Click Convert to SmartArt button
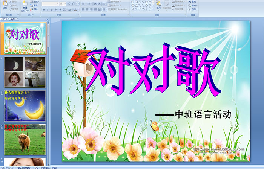Screen dimensions: 264x169 118,9
